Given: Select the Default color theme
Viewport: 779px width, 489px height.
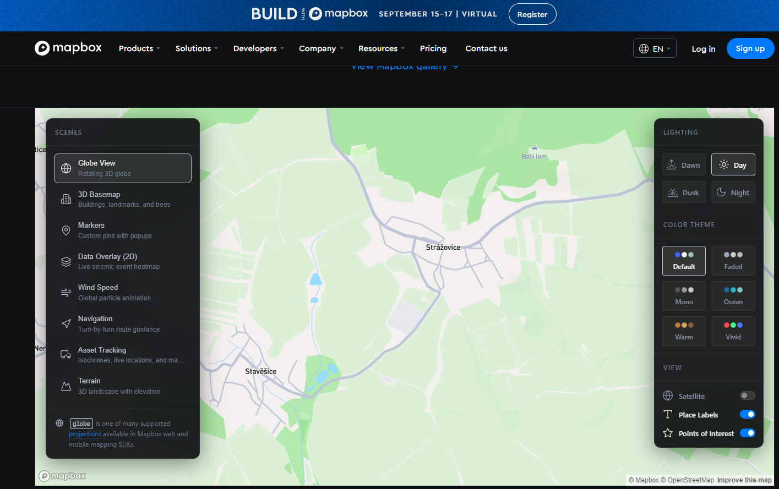Looking at the screenshot, I should pos(684,261).
